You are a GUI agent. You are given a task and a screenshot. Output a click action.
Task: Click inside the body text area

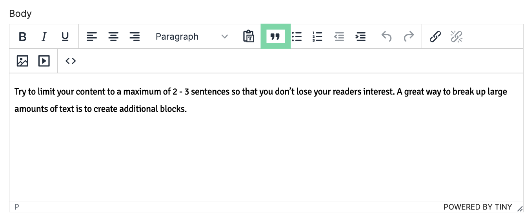point(266,137)
